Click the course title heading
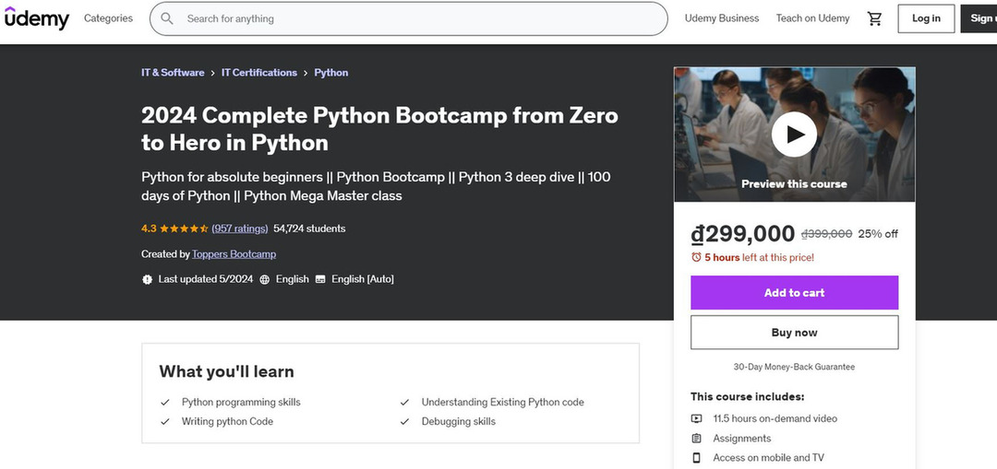This screenshot has height=469, width=997. (379, 129)
